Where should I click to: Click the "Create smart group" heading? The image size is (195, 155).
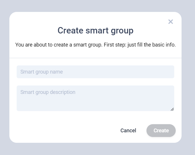tap(95, 31)
